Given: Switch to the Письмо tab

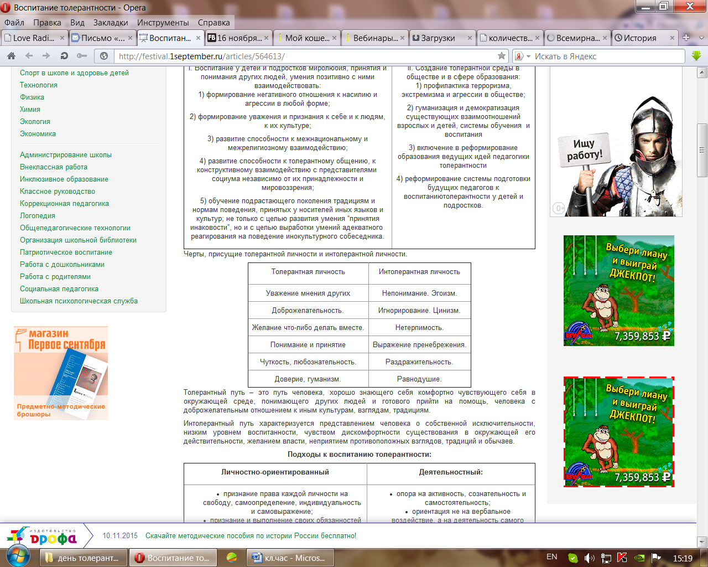Looking at the screenshot, I should (102, 38).
